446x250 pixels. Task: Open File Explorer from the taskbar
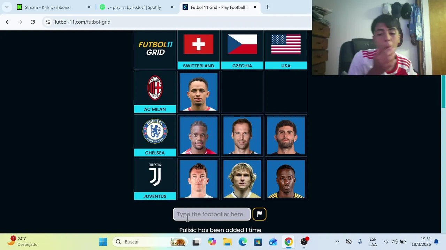(227, 242)
